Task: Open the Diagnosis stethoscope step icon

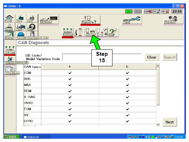Action: pyautogui.click(x=90, y=20)
